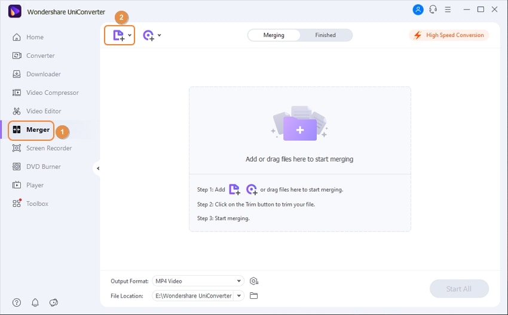Open output format settings gear icon
The width and height of the screenshot is (508, 315).
click(x=254, y=281)
